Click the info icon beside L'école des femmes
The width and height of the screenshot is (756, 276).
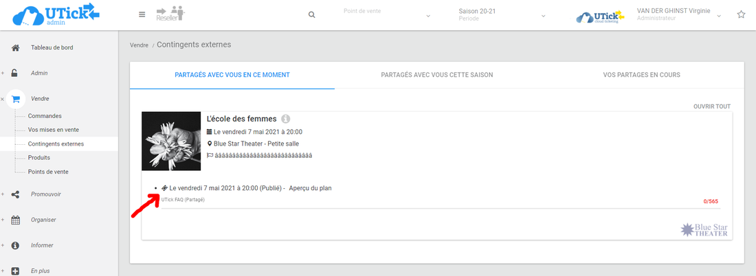click(286, 119)
